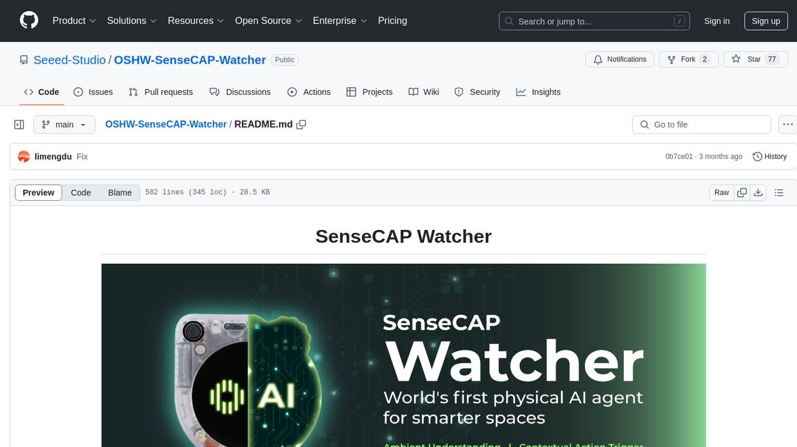The image size is (797, 447).
Task: Open the Fix commit message
Action: click(x=82, y=156)
